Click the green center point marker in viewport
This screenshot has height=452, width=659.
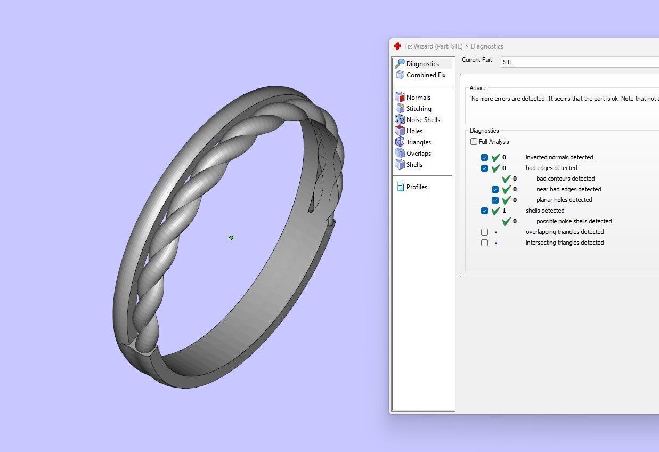click(x=231, y=238)
